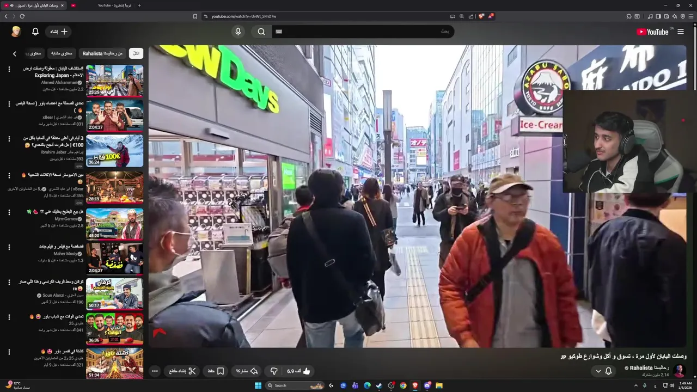Screen dimensions: 697x392
Task: Open the Soun Alanzi 50:17 video thumbnail
Action: [x=114, y=294]
